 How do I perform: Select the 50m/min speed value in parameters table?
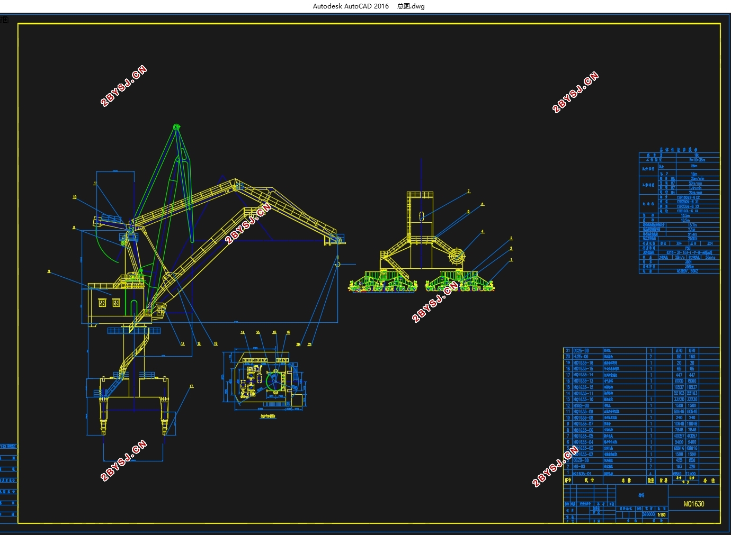[x=696, y=183]
